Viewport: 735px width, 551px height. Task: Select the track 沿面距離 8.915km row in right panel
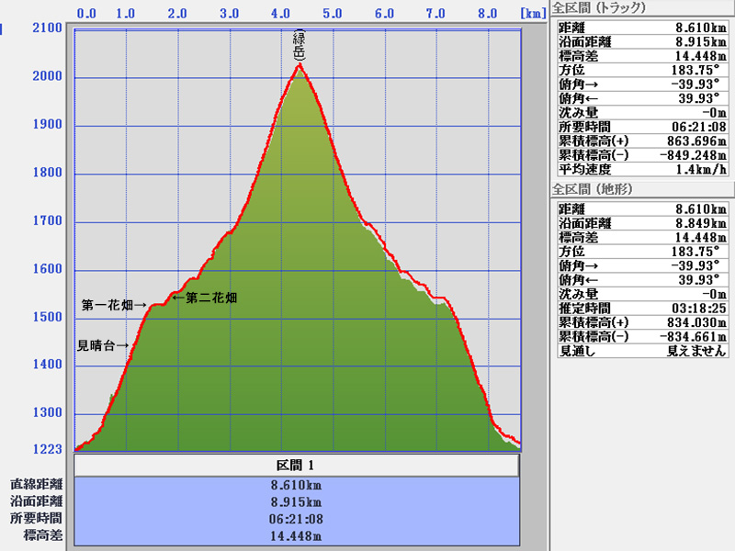641,40
